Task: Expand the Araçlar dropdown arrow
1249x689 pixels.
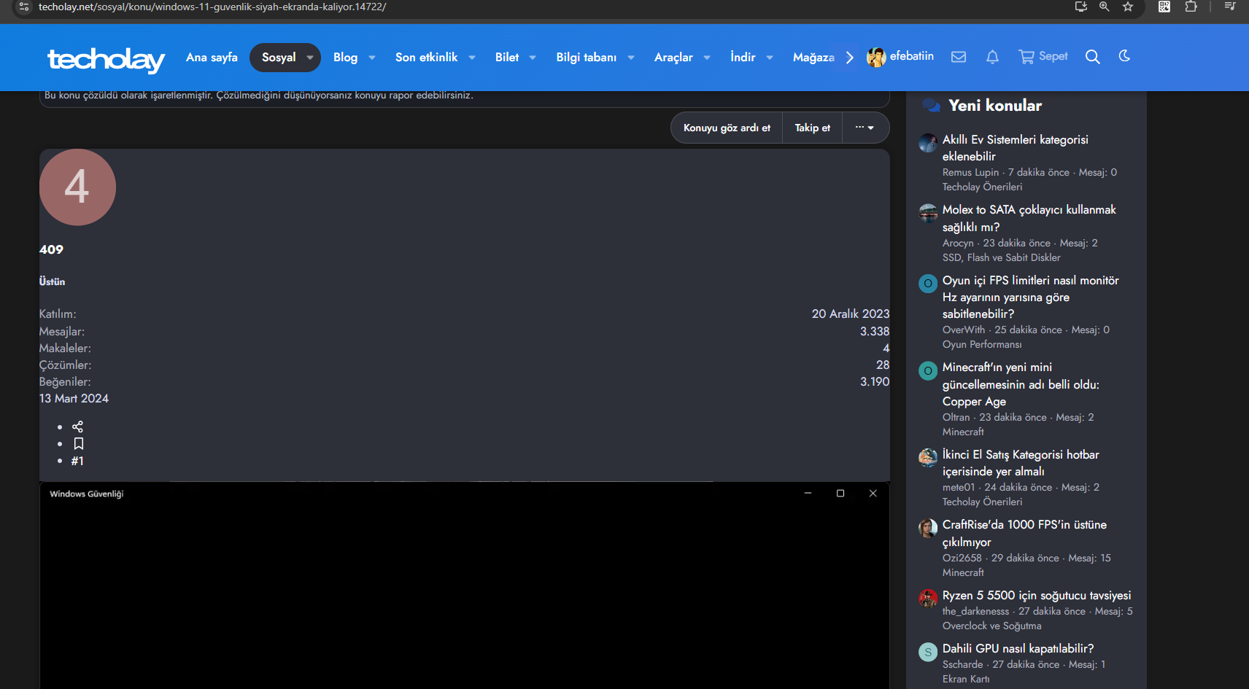Action: pyautogui.click(x=707, y=58)
